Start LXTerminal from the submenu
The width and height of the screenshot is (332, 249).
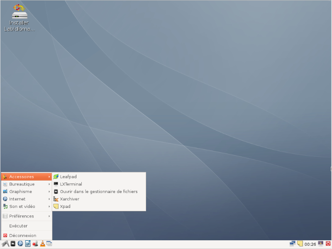pyautogui.click(x=71, y=184)
